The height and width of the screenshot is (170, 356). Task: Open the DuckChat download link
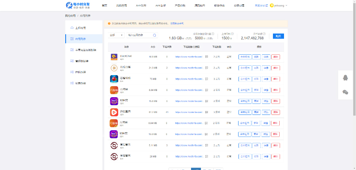tap(189, 57)
